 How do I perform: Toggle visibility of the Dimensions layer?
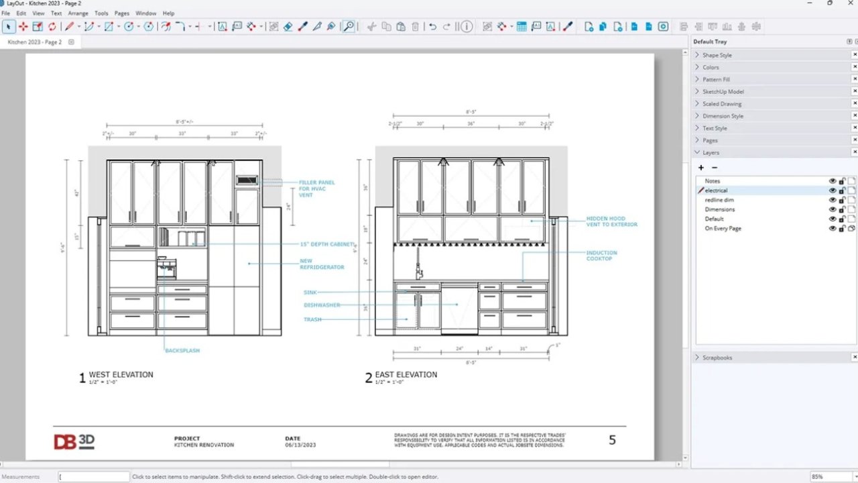click(x=832, y=209)
